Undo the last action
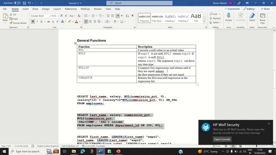This screenshot has width=276, height=155. (x=29, y=3)
